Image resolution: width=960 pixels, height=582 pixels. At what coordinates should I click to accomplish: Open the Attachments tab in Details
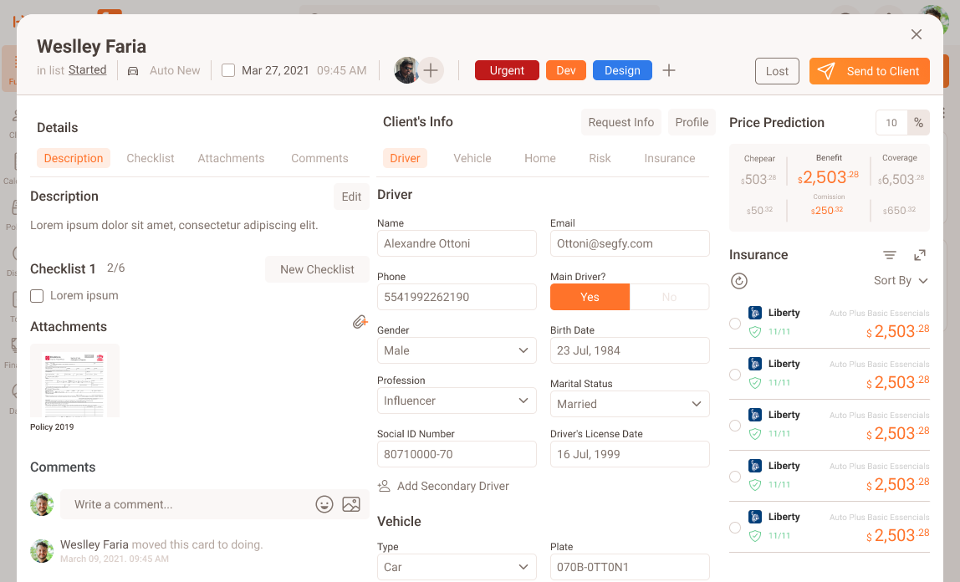click(x=231, y=158)
